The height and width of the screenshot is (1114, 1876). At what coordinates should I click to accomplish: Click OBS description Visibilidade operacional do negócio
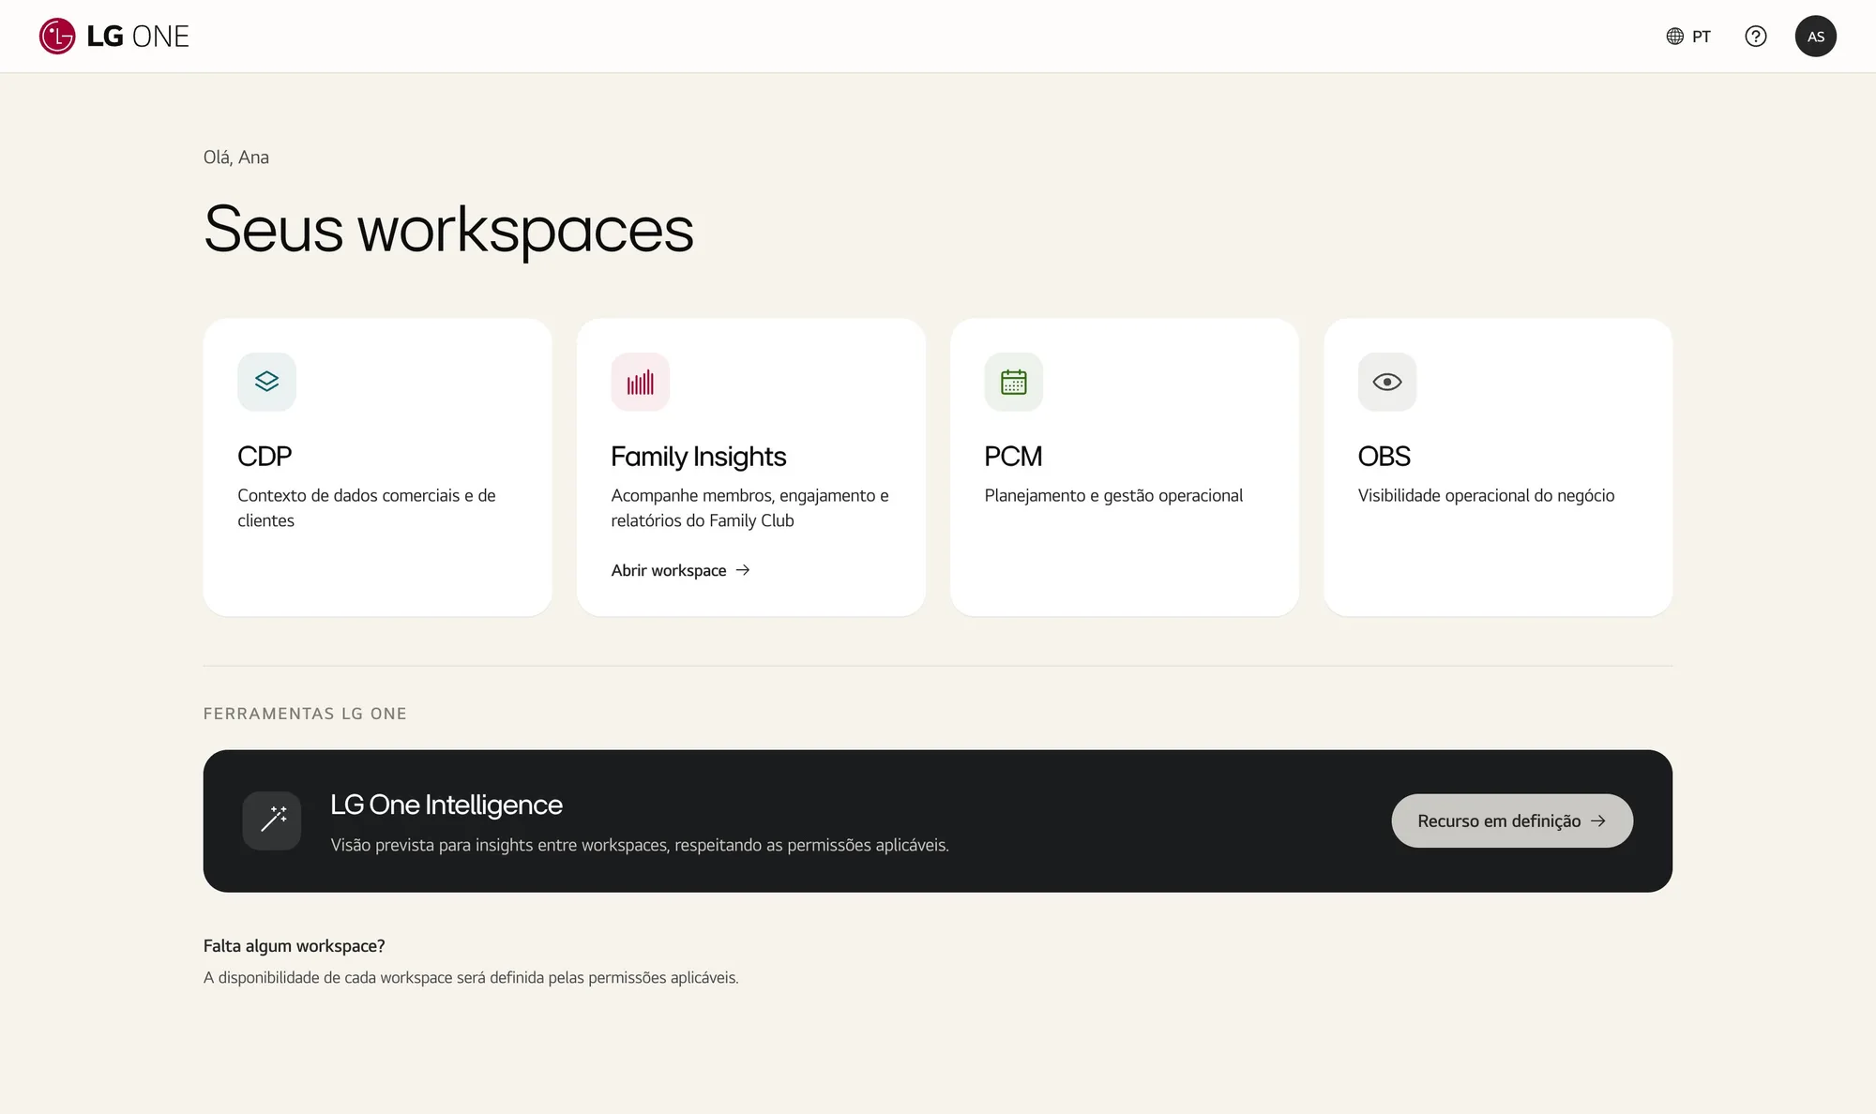tap(1486, 495)
